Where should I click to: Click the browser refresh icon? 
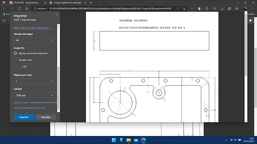[19, 8]
